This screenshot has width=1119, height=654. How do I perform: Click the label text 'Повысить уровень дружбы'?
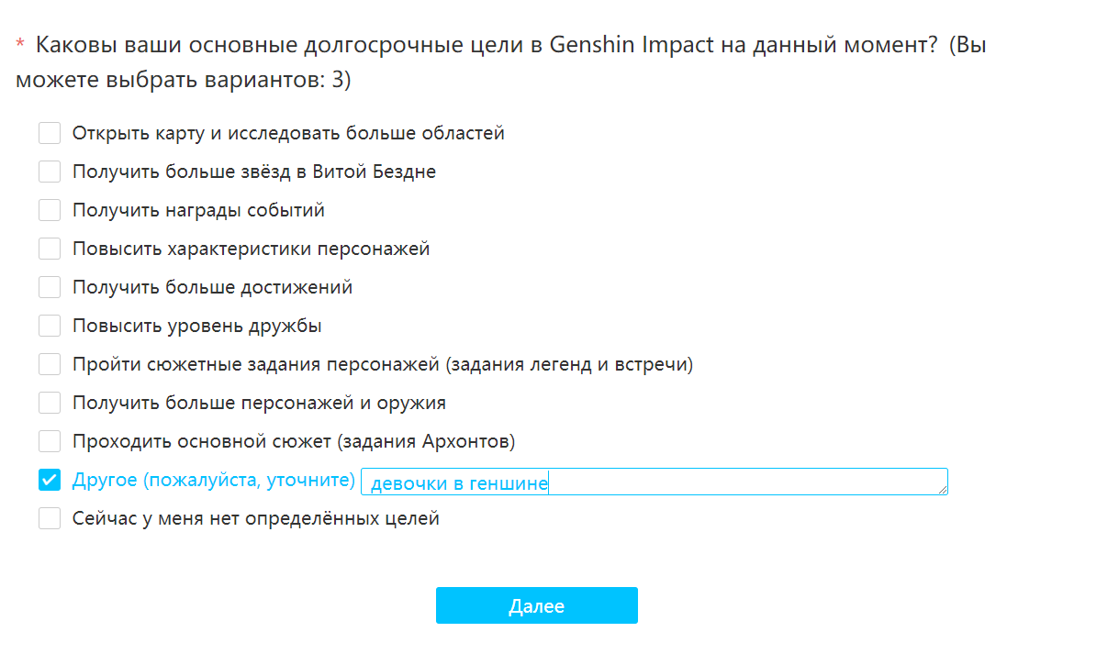[196, 327]
